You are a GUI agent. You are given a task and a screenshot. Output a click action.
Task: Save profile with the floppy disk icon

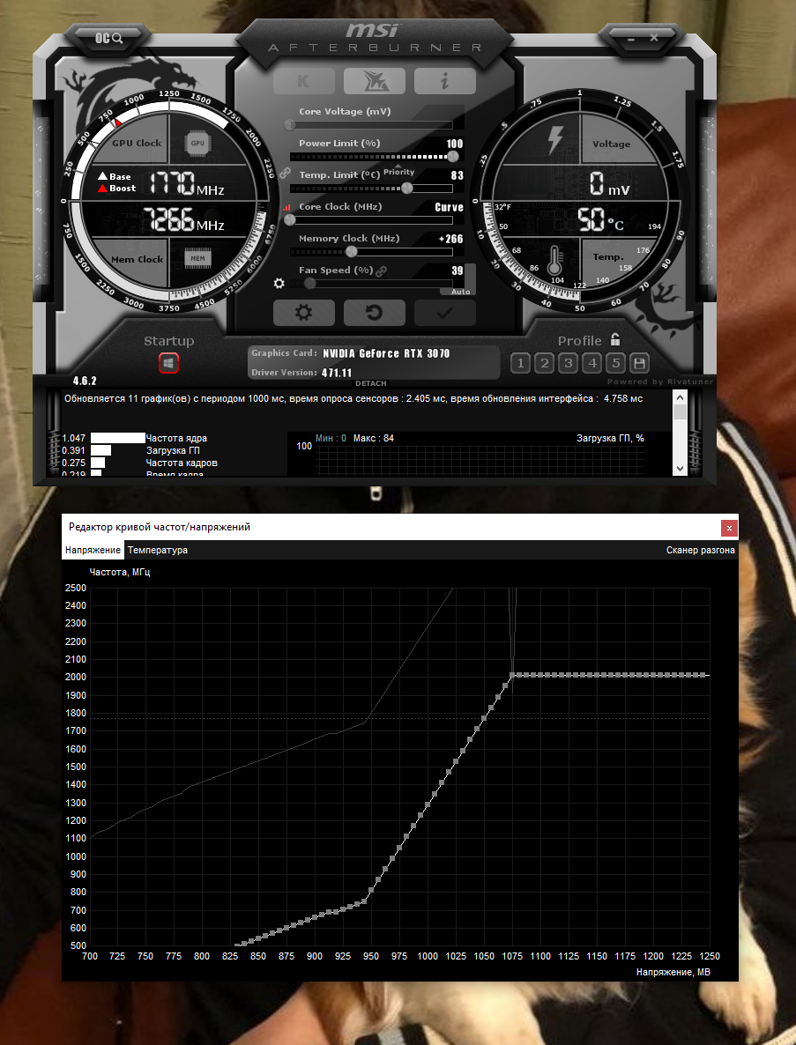(x=639, y=363)
